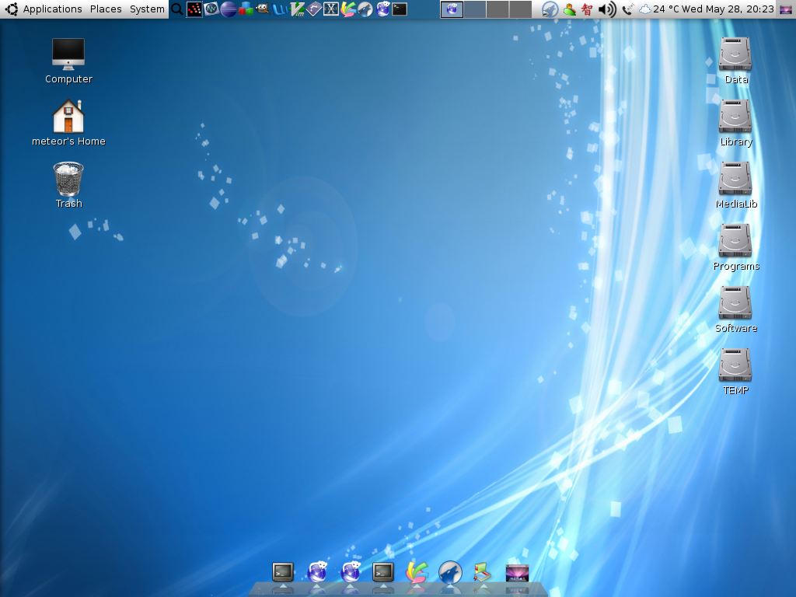Launch the purple notebook app in top panel

point(314,9)
